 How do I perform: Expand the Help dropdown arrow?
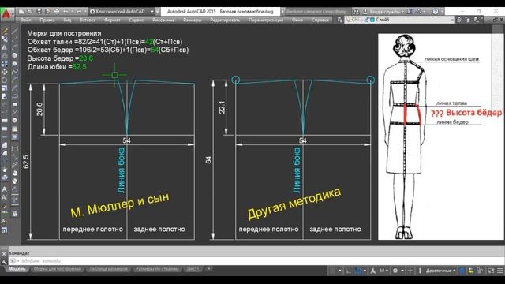click(442, 12)
